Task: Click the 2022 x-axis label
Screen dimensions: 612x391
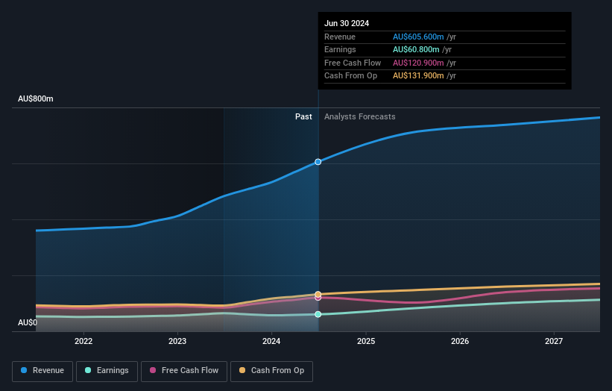Action: click(83, 341)
